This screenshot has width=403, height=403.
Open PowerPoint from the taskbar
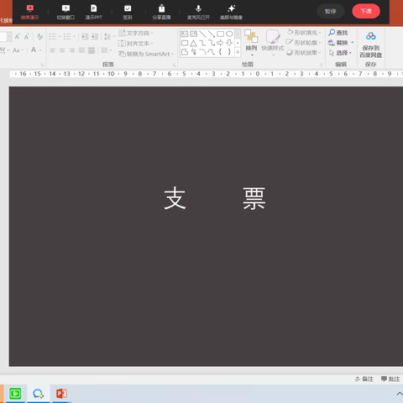[x=61, y=394]
